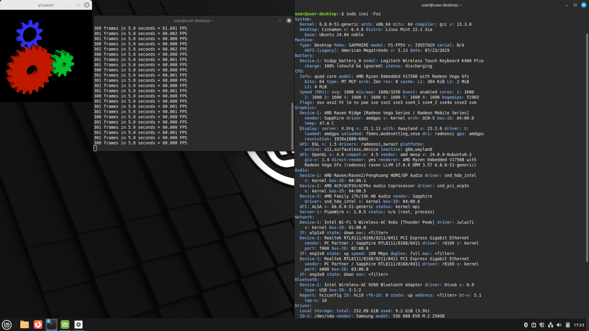Open the battery power tray icon
This screenshot has width=589, height=331.
click(568, 325)
